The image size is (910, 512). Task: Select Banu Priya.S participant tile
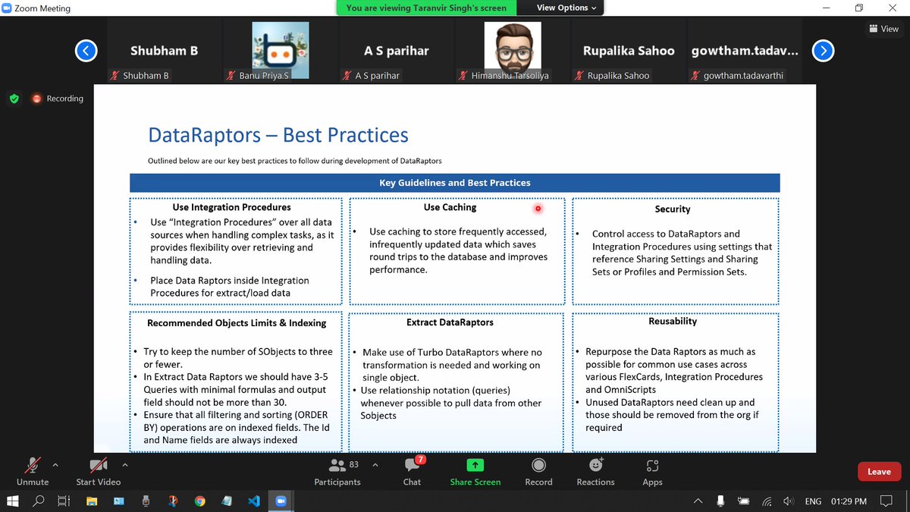(x=281, y=51)
